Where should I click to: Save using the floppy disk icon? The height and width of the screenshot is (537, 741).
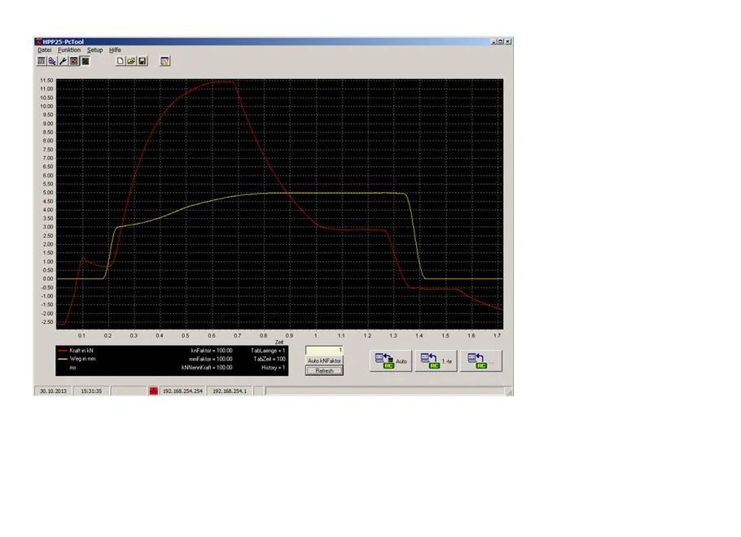coord(142,61)
